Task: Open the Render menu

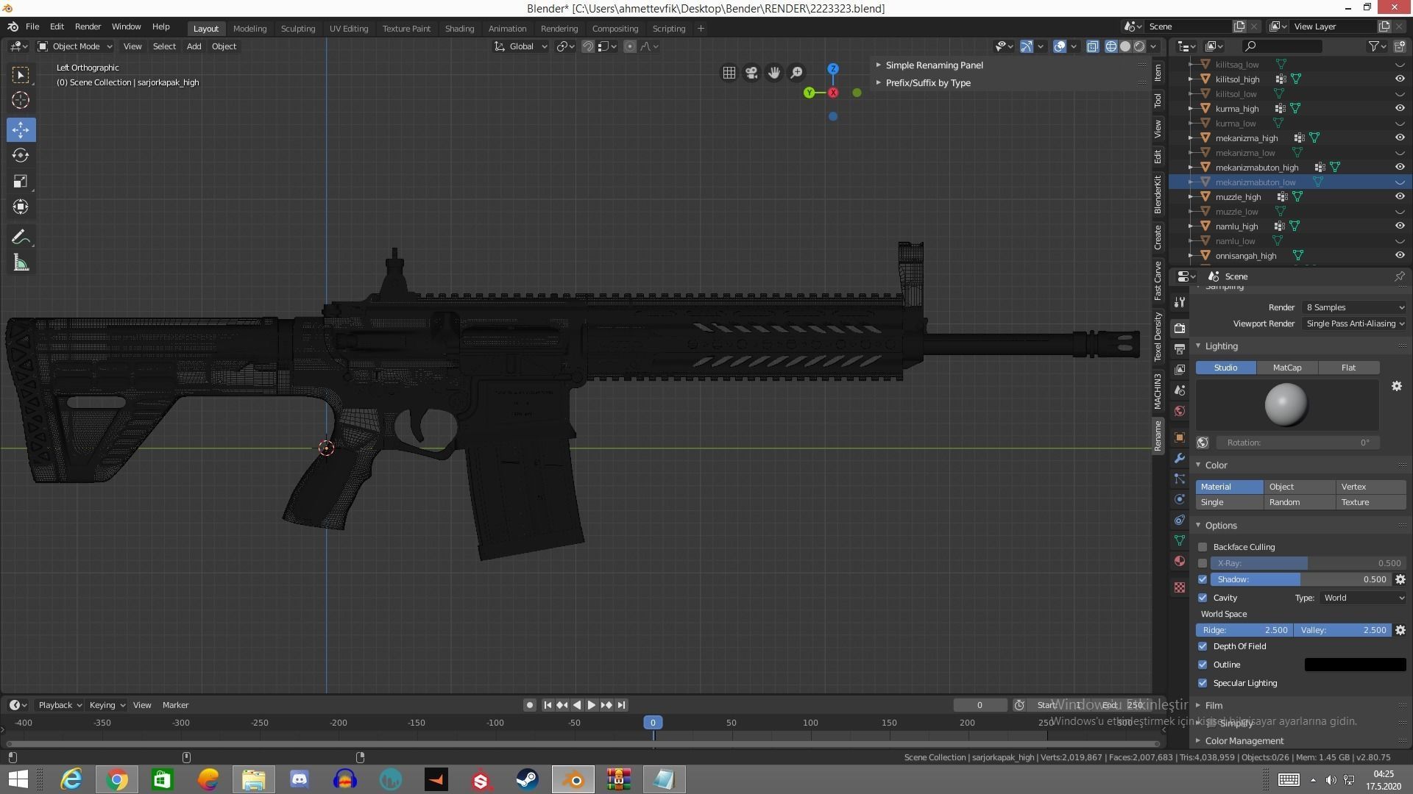Action: click(x=88, y=26)
